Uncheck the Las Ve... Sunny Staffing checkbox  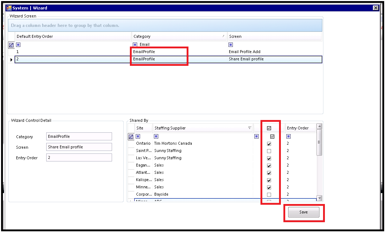point(269,159)
